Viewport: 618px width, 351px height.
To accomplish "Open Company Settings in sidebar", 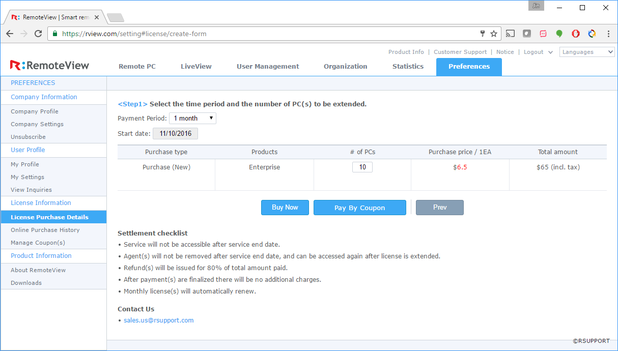I will click(x=37, y=124).
